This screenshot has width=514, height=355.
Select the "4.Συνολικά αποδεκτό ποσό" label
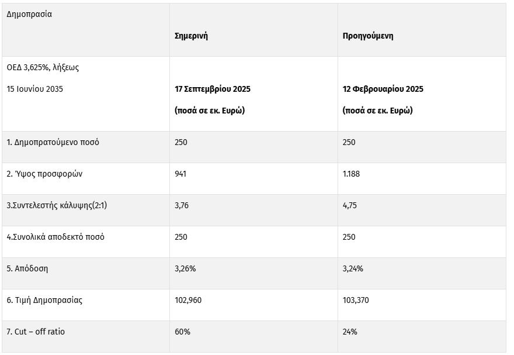[55, 237]
